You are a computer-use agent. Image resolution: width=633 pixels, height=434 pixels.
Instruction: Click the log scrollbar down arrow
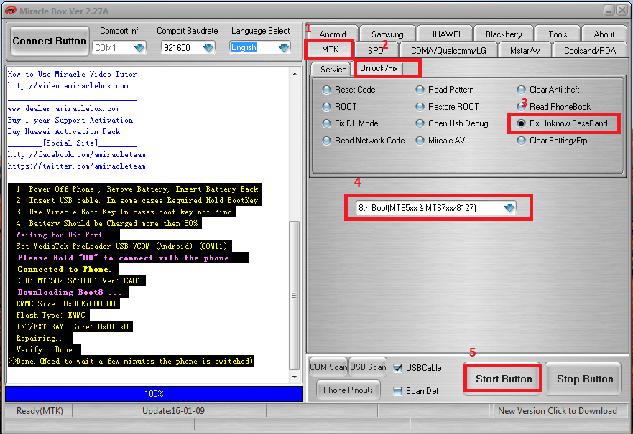295,377
